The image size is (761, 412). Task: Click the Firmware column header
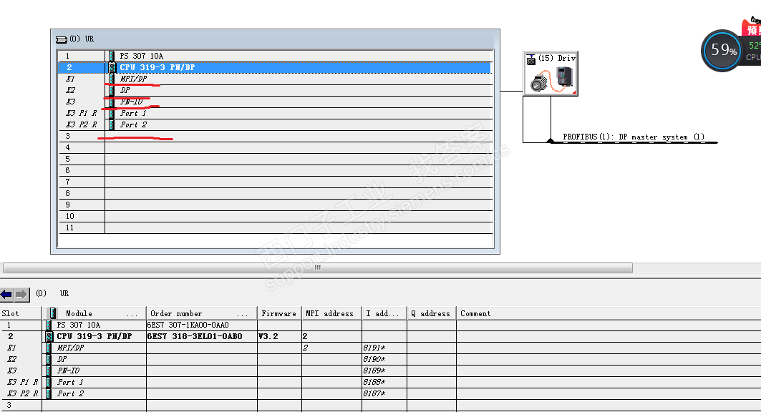pyautogui.click(x=279, y=313)
